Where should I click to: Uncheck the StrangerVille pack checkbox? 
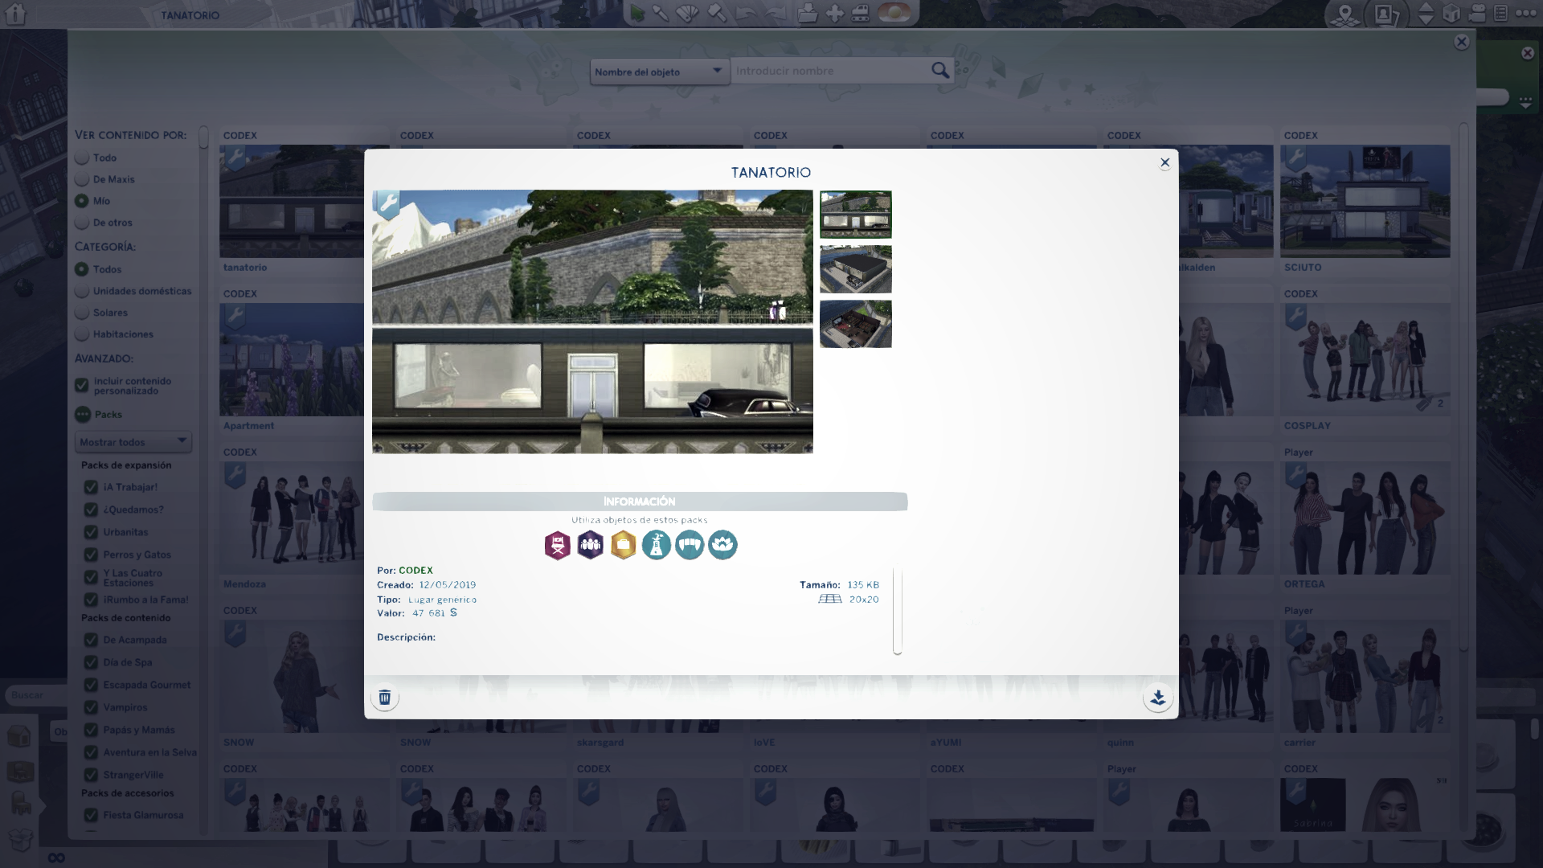coord(91,775)
